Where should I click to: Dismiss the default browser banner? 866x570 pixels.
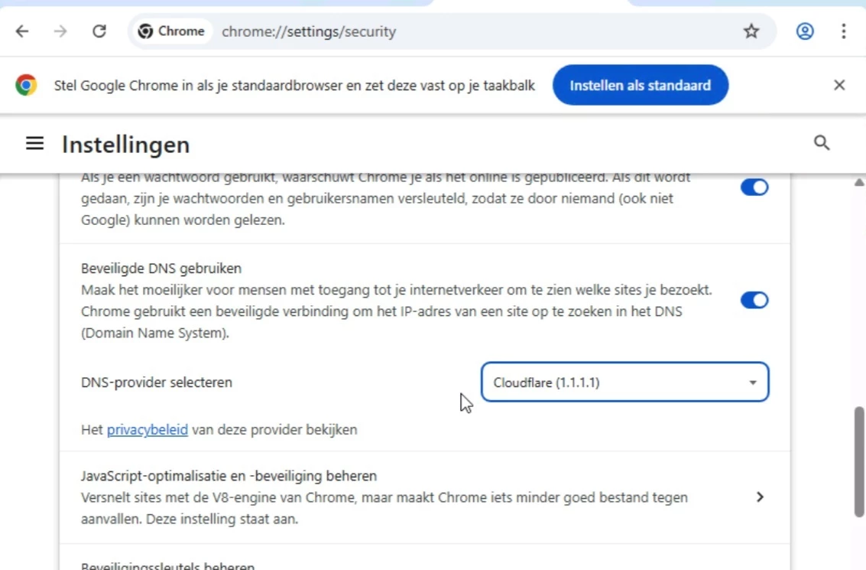pos(839,85)
